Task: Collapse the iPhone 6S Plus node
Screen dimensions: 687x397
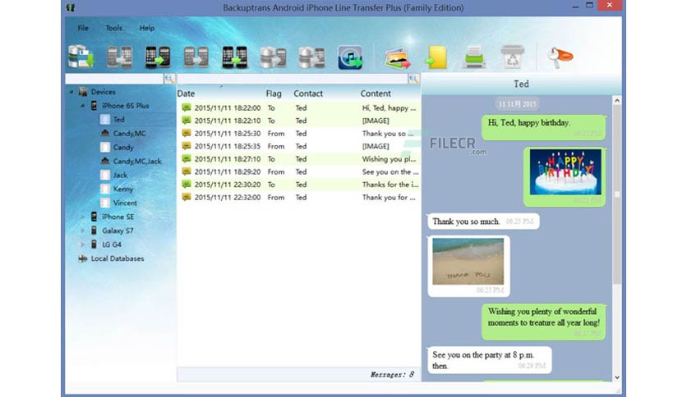Action: (82, 105)
